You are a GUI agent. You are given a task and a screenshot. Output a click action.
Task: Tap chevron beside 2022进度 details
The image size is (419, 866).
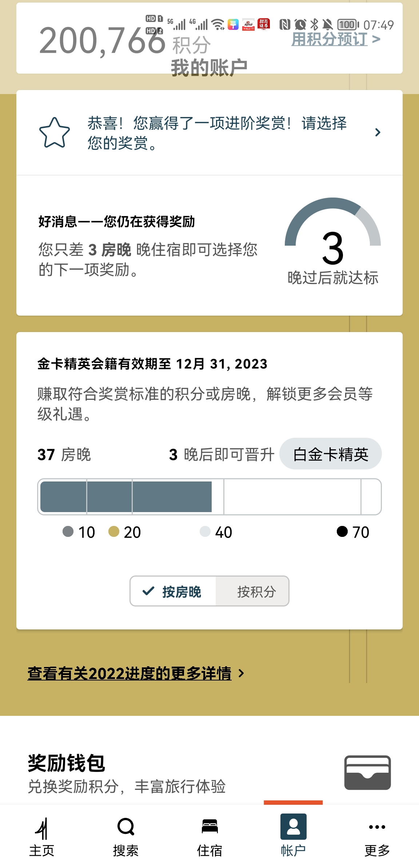pyautogui.click(x=241, y=673)
